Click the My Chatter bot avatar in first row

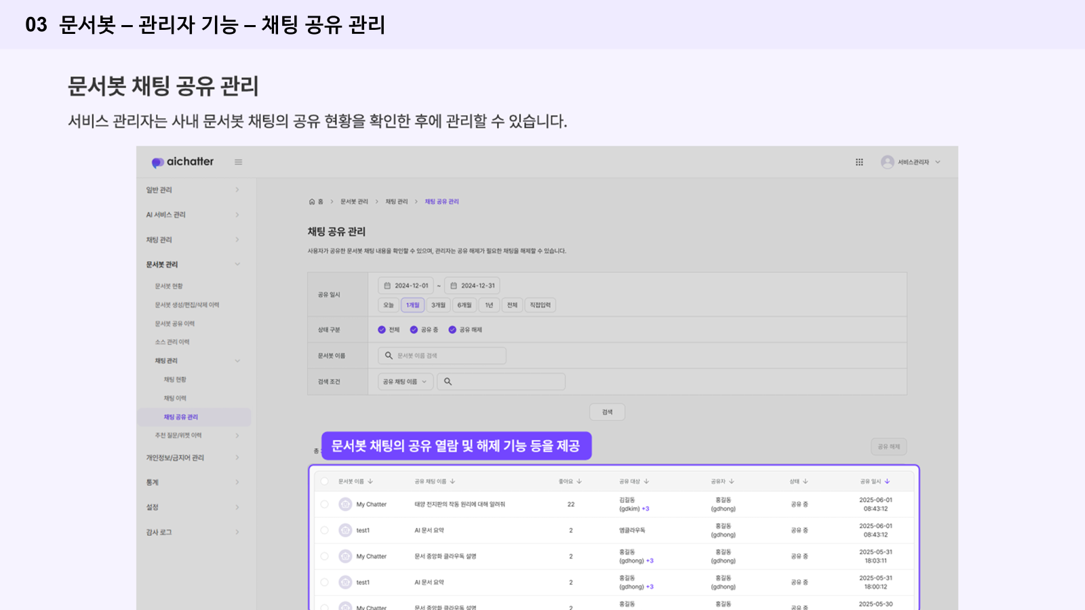click(x=345, y=504)
